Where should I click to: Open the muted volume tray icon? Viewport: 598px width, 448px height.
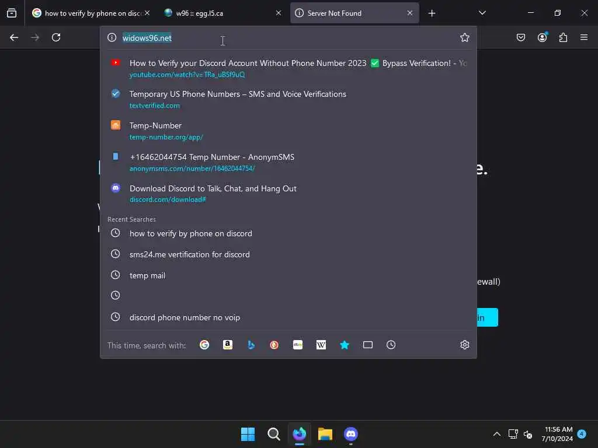click(528, 434)
